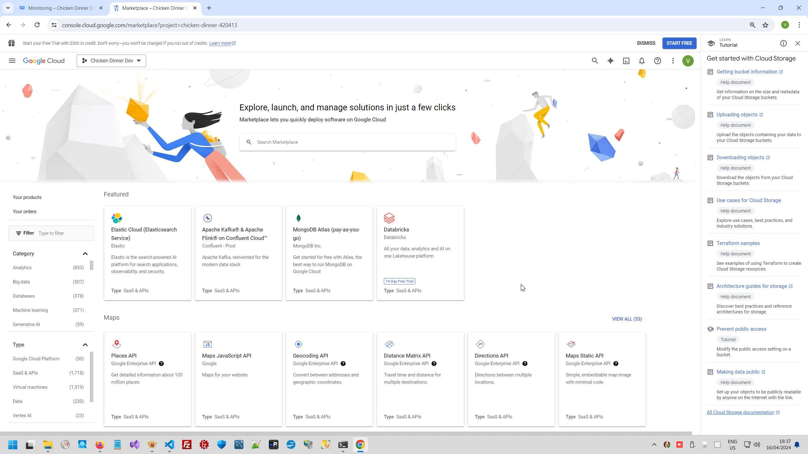Open the Chicken Dinner Dev project selector
The height and width of the screenshot is (454, 808).
click(111, 61)
